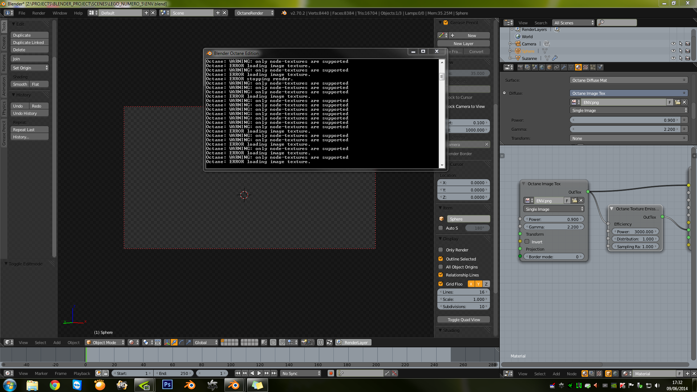Expand the Camera item in outliner
The height and width of the screenshot is (392, 697).
point(510,44)
